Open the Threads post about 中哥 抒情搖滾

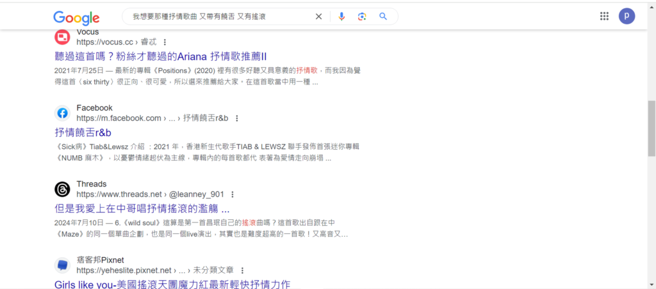142,208
